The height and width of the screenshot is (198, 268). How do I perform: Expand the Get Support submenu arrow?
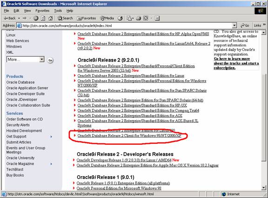(51, 136)
